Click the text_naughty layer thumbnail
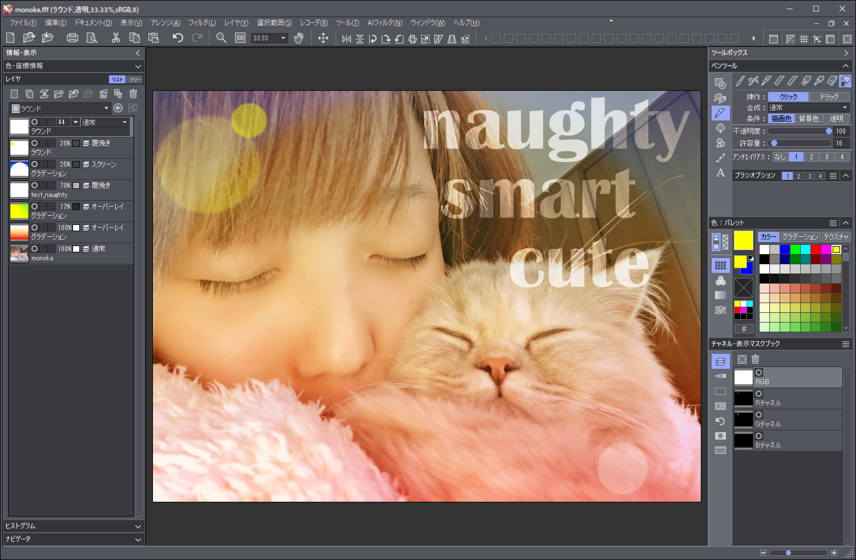The height and width of the screenshot is (560, 856). (19, 188)
